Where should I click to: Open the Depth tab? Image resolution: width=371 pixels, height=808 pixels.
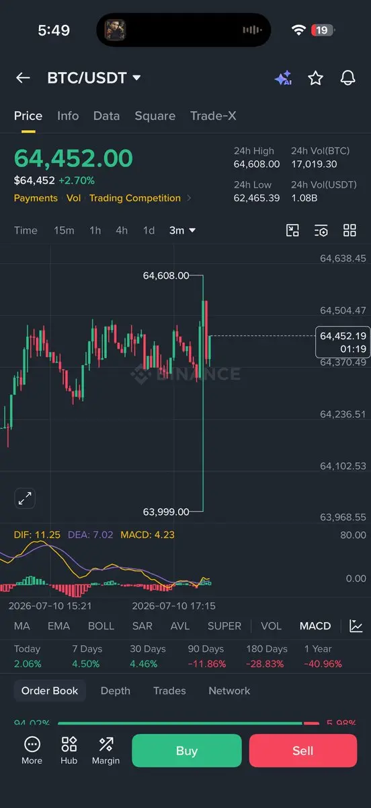116,691
